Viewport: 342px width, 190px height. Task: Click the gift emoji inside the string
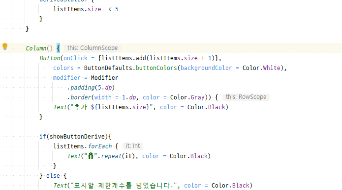(91, 156)
